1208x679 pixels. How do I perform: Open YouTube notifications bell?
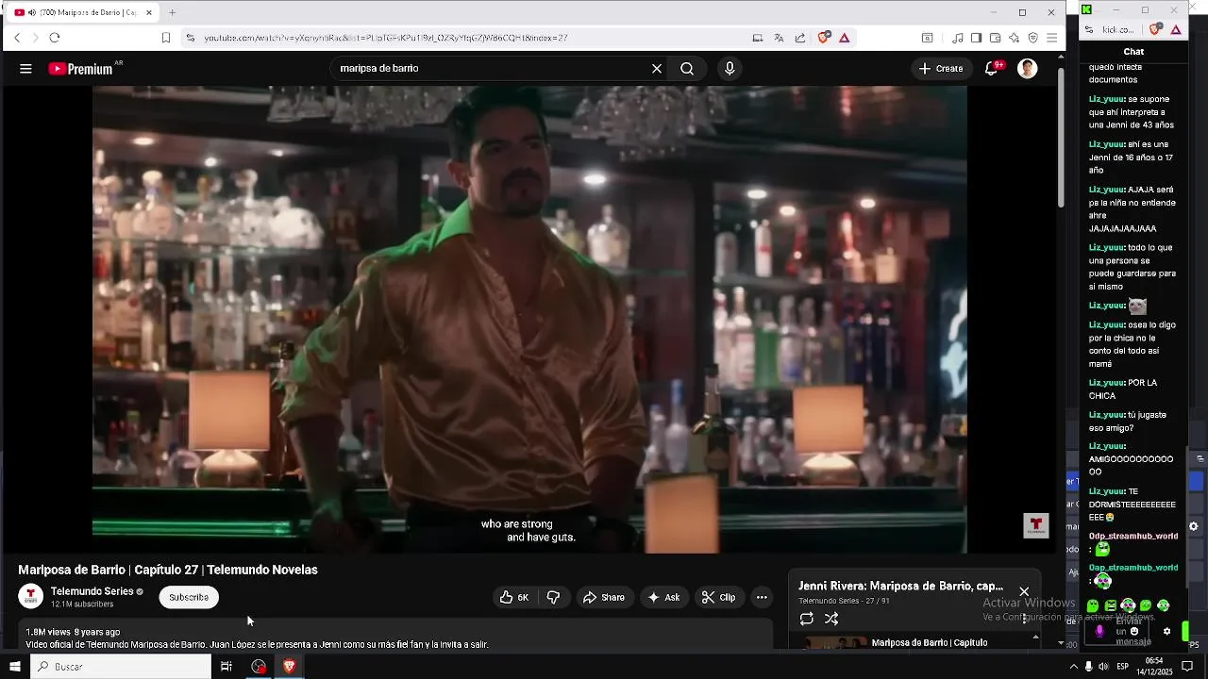click(992, 69)
